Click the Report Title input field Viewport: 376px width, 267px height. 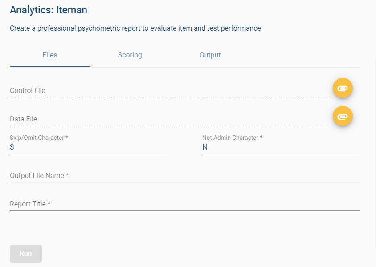click(184, 204)
